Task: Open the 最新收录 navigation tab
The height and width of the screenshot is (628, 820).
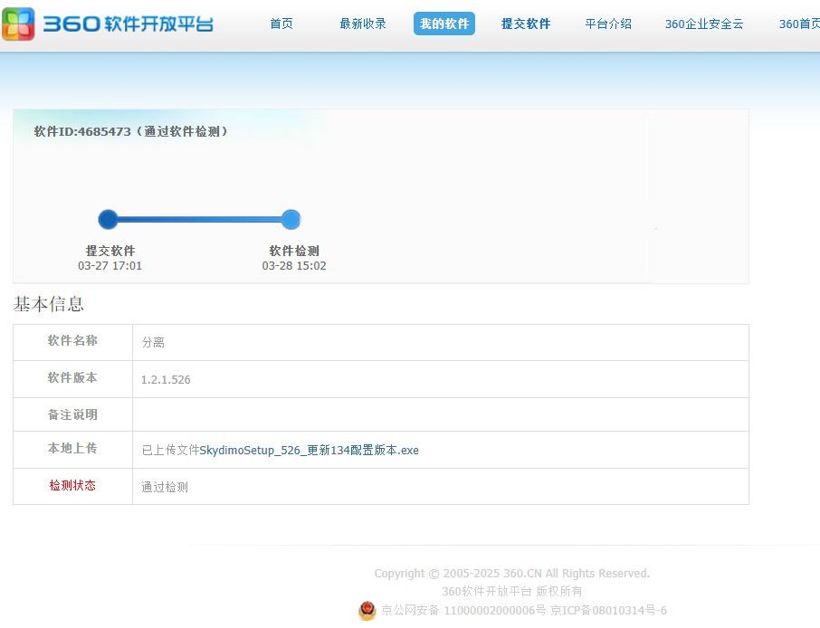Action: (x=363, y=24)
